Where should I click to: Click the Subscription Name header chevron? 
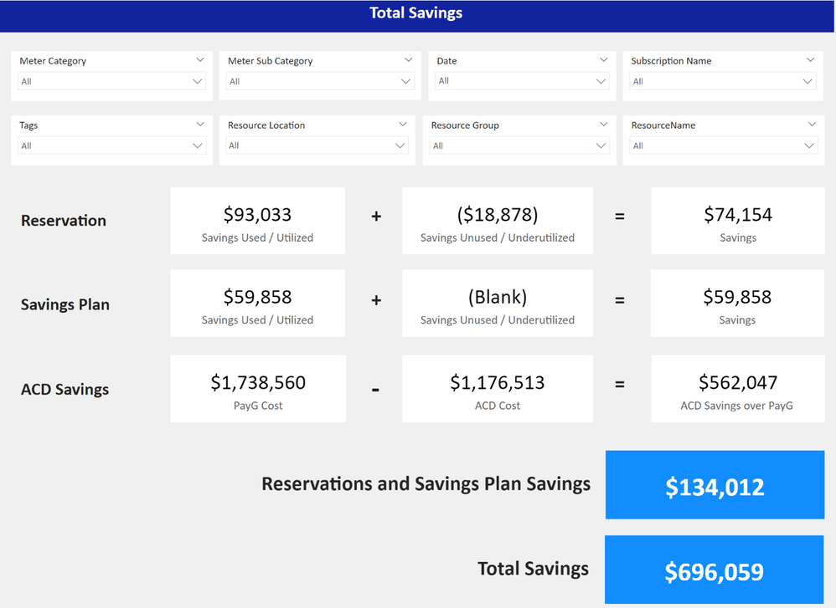(x=810, y=60)
